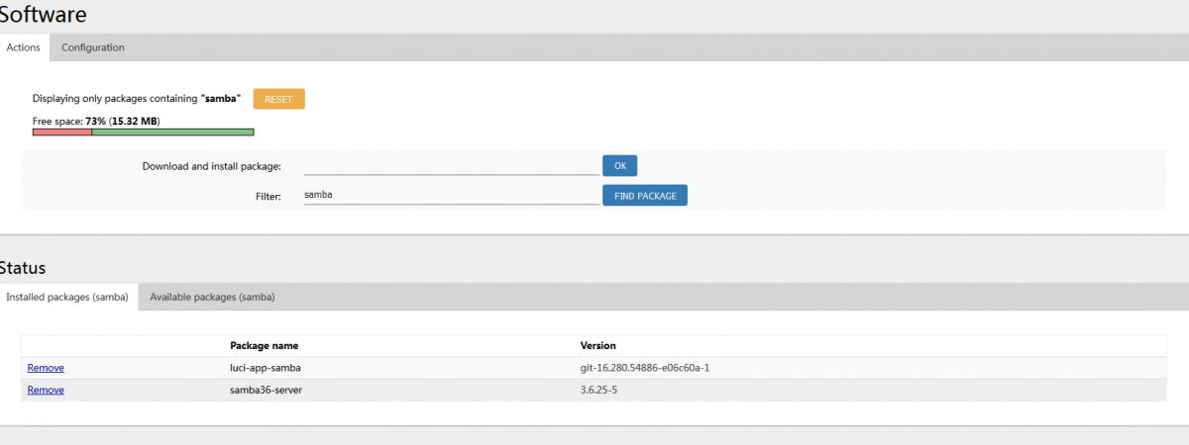
Task: Click the free space usage bar
Action: pyautogui.click(x=143, y=132)
